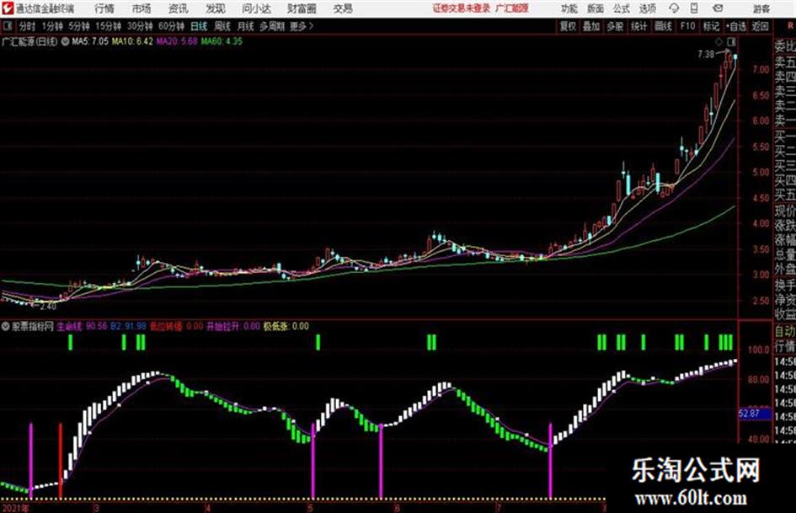This screenshot has height=513, width=796.
Task: Open the F10 company info
Action: click(687, 26)
